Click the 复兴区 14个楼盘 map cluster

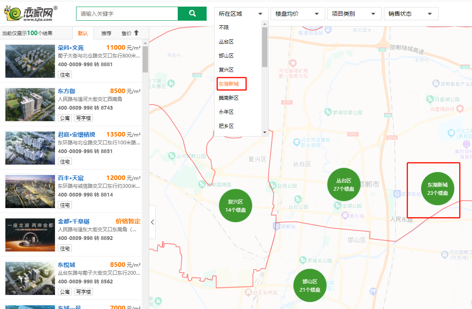pyautogui.click(x=236, y=206)
